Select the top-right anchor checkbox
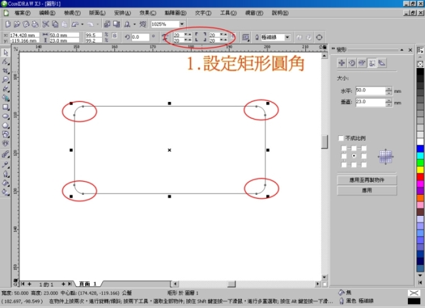Image resolution: width=425 pixels, height=308 pixels. point(364,148)
